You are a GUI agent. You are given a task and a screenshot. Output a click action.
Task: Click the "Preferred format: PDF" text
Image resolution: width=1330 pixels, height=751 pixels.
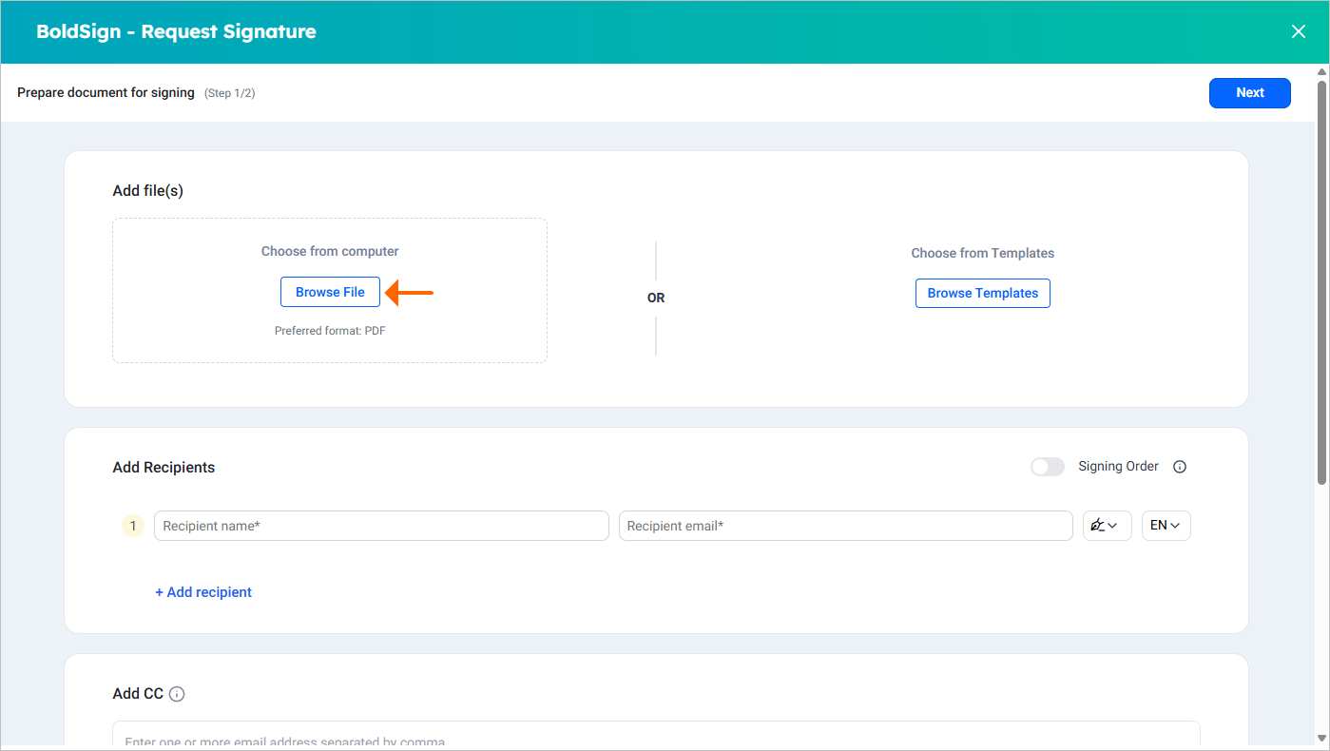pyautogui.click(x=330, y=331)
